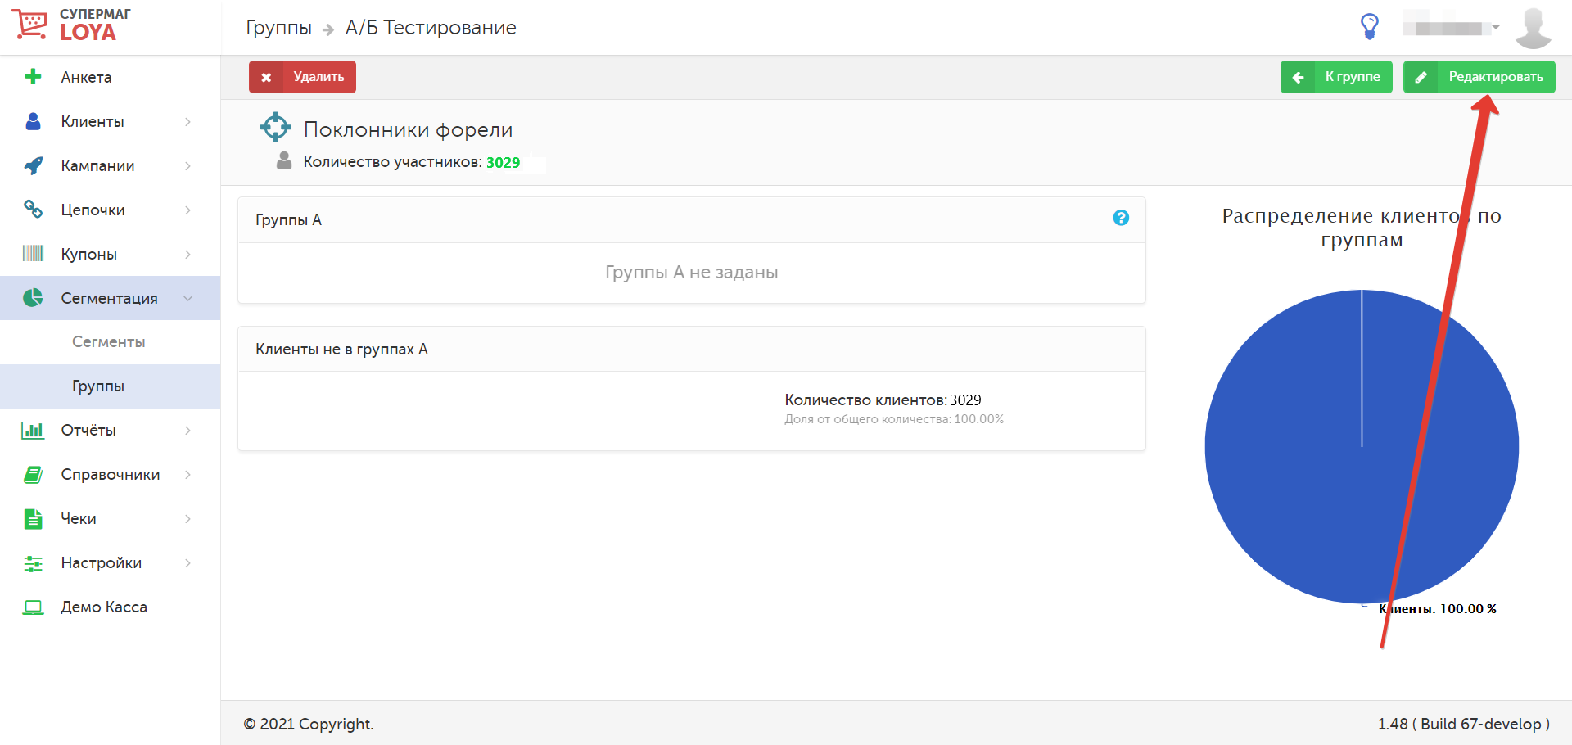Expand the Справочники menu chevron
1572x745 pixels.
point(187,474)
